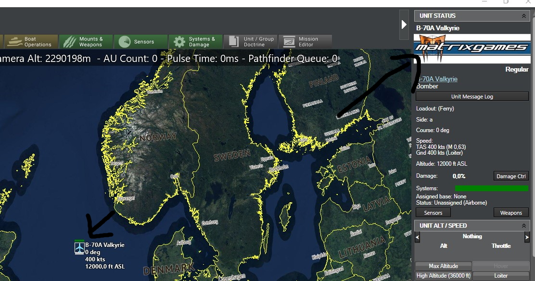Collapse the UNIT ALT / SPEED section
535x281 pixels.
pos(524,226)
